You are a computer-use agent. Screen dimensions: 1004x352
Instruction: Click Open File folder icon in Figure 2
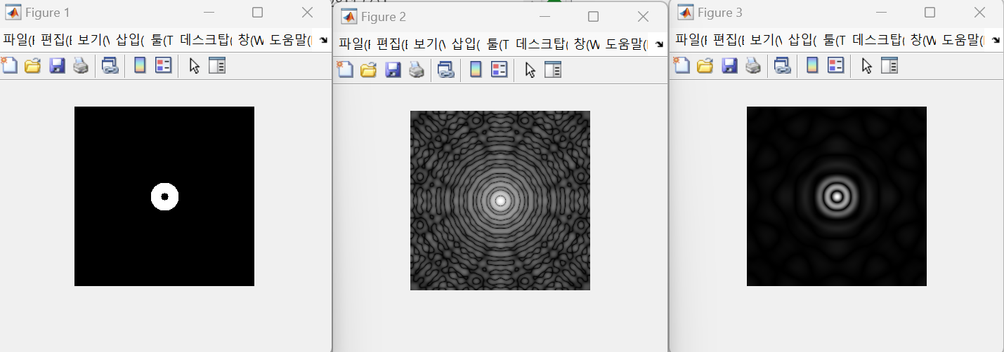coord(369,69)
